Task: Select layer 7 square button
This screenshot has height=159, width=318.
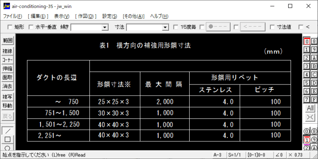Action: [307, 99]
